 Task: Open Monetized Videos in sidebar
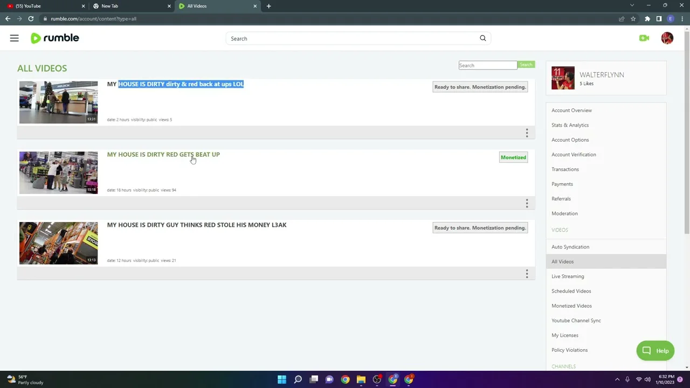click(571, 306)
